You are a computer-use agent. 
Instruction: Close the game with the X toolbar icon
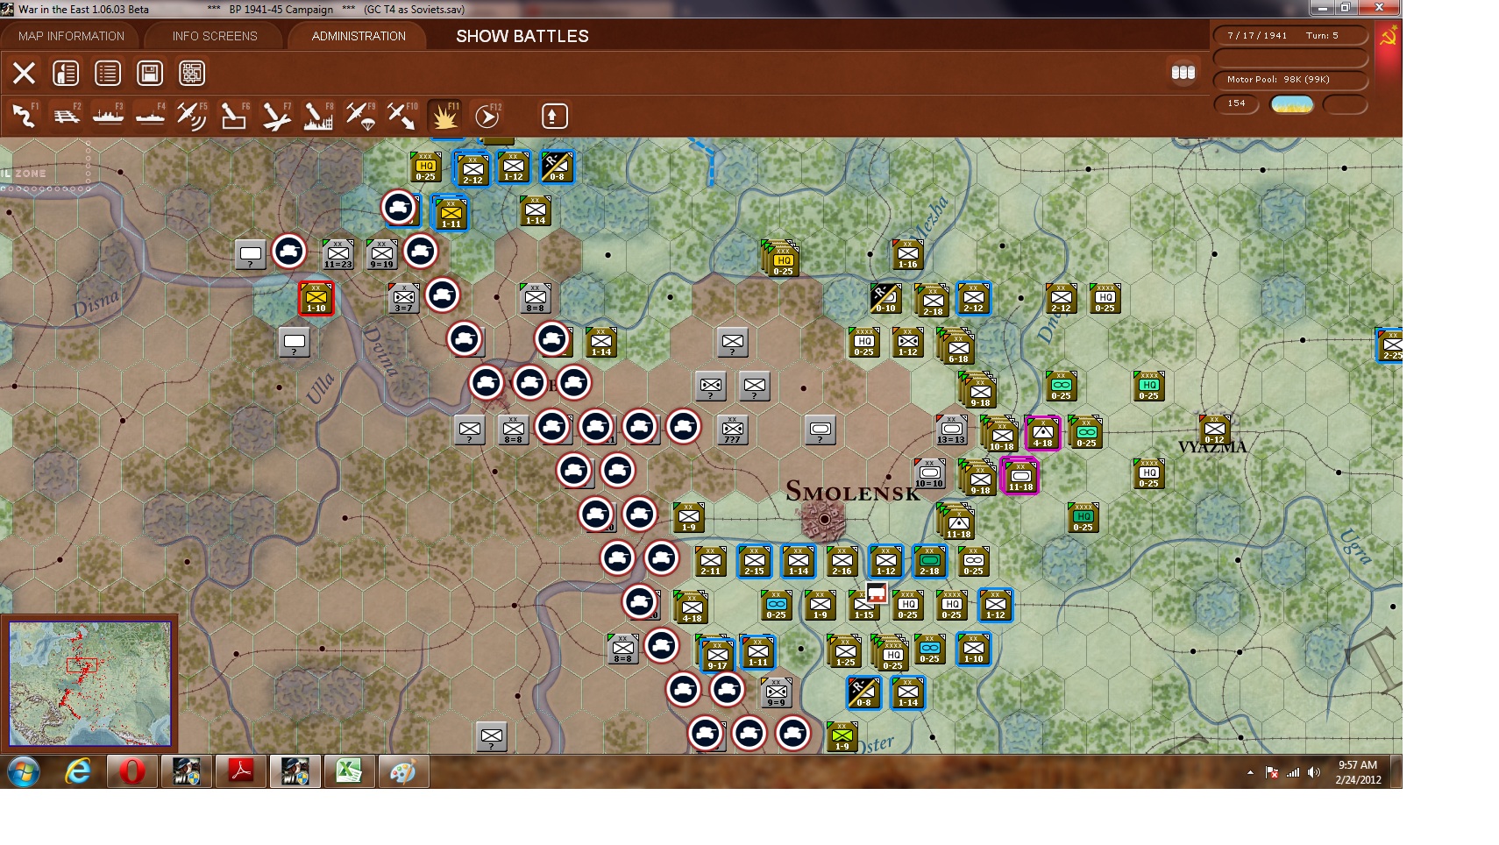tap(24, 73)
